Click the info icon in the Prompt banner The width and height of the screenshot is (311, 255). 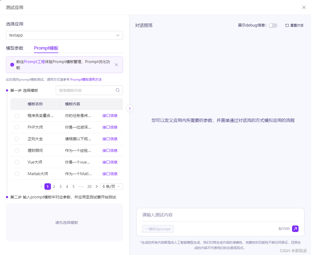click(12, 65)
